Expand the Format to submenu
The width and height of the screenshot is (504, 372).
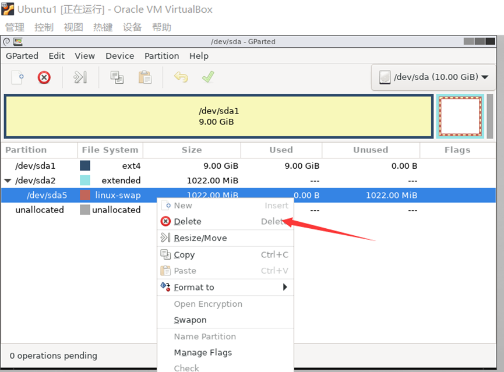coord(225,287)
